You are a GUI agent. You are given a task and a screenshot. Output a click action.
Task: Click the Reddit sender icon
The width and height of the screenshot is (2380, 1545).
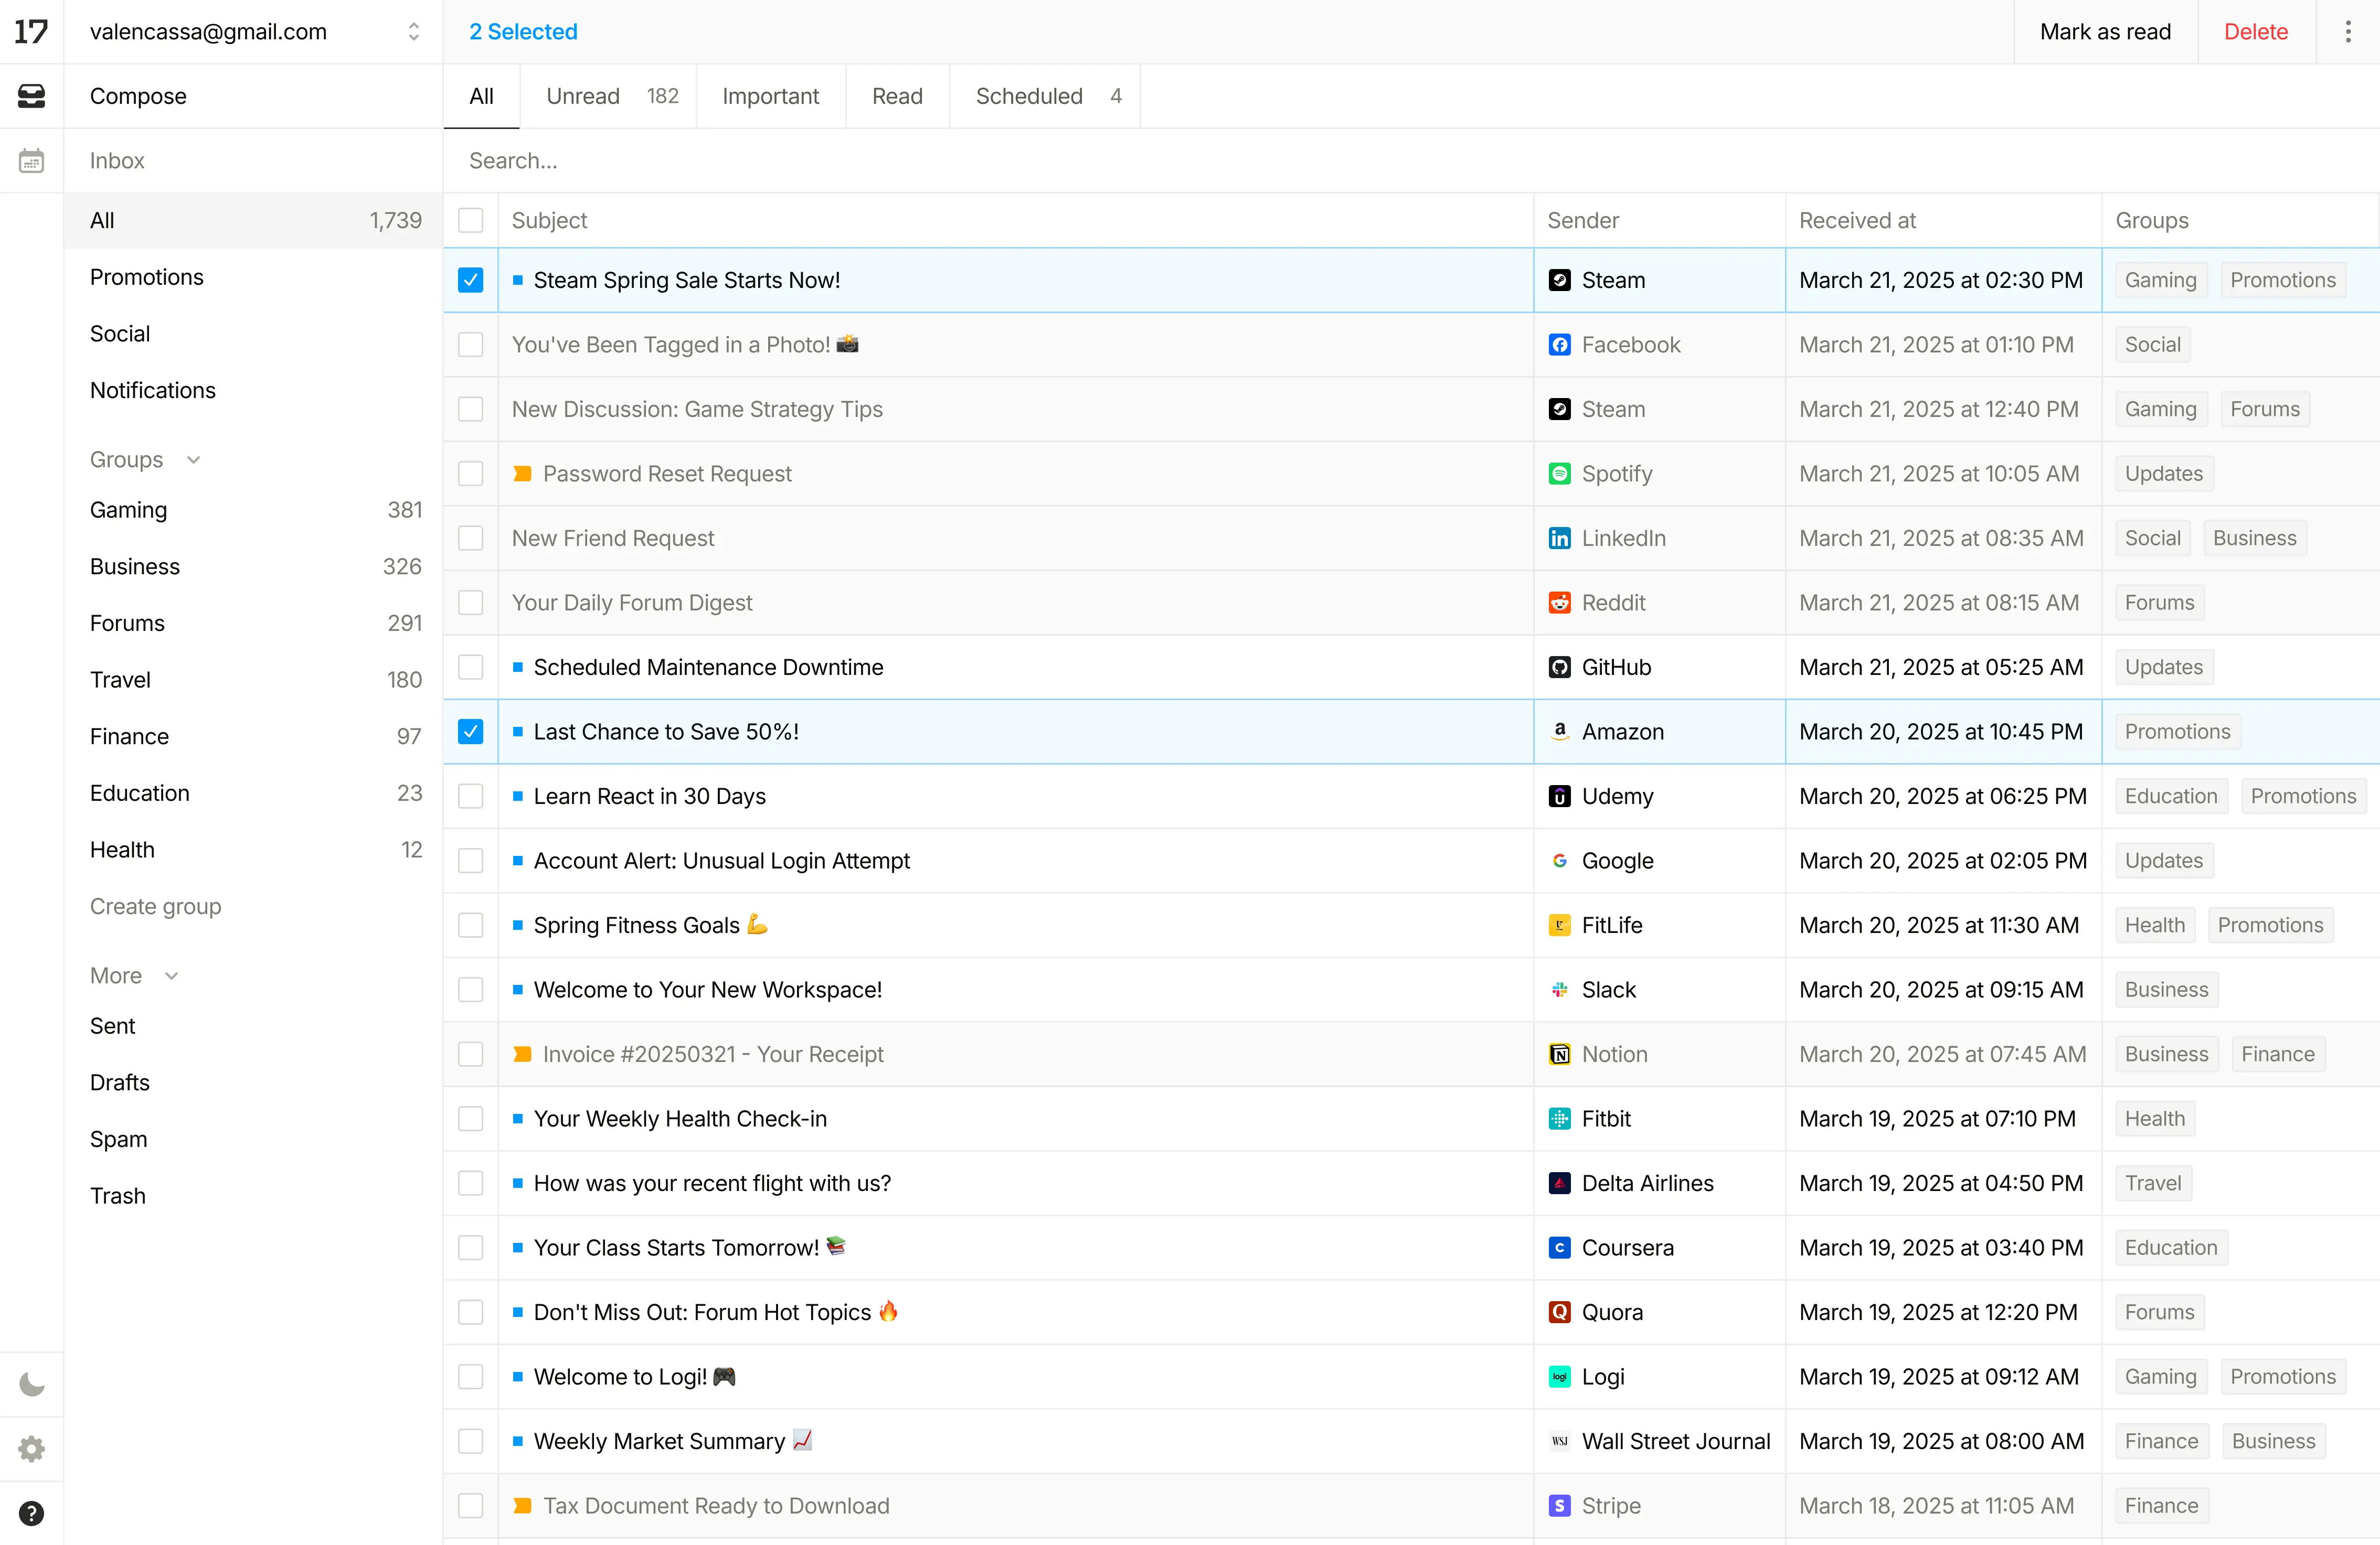tap(1559, 603)
